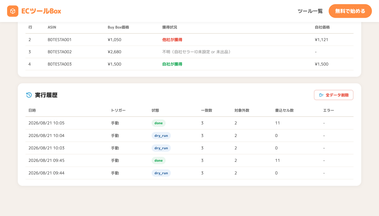Select ASIN cell B0TESTA002
This screenshot has width=379, height=216.
(60, 52)
